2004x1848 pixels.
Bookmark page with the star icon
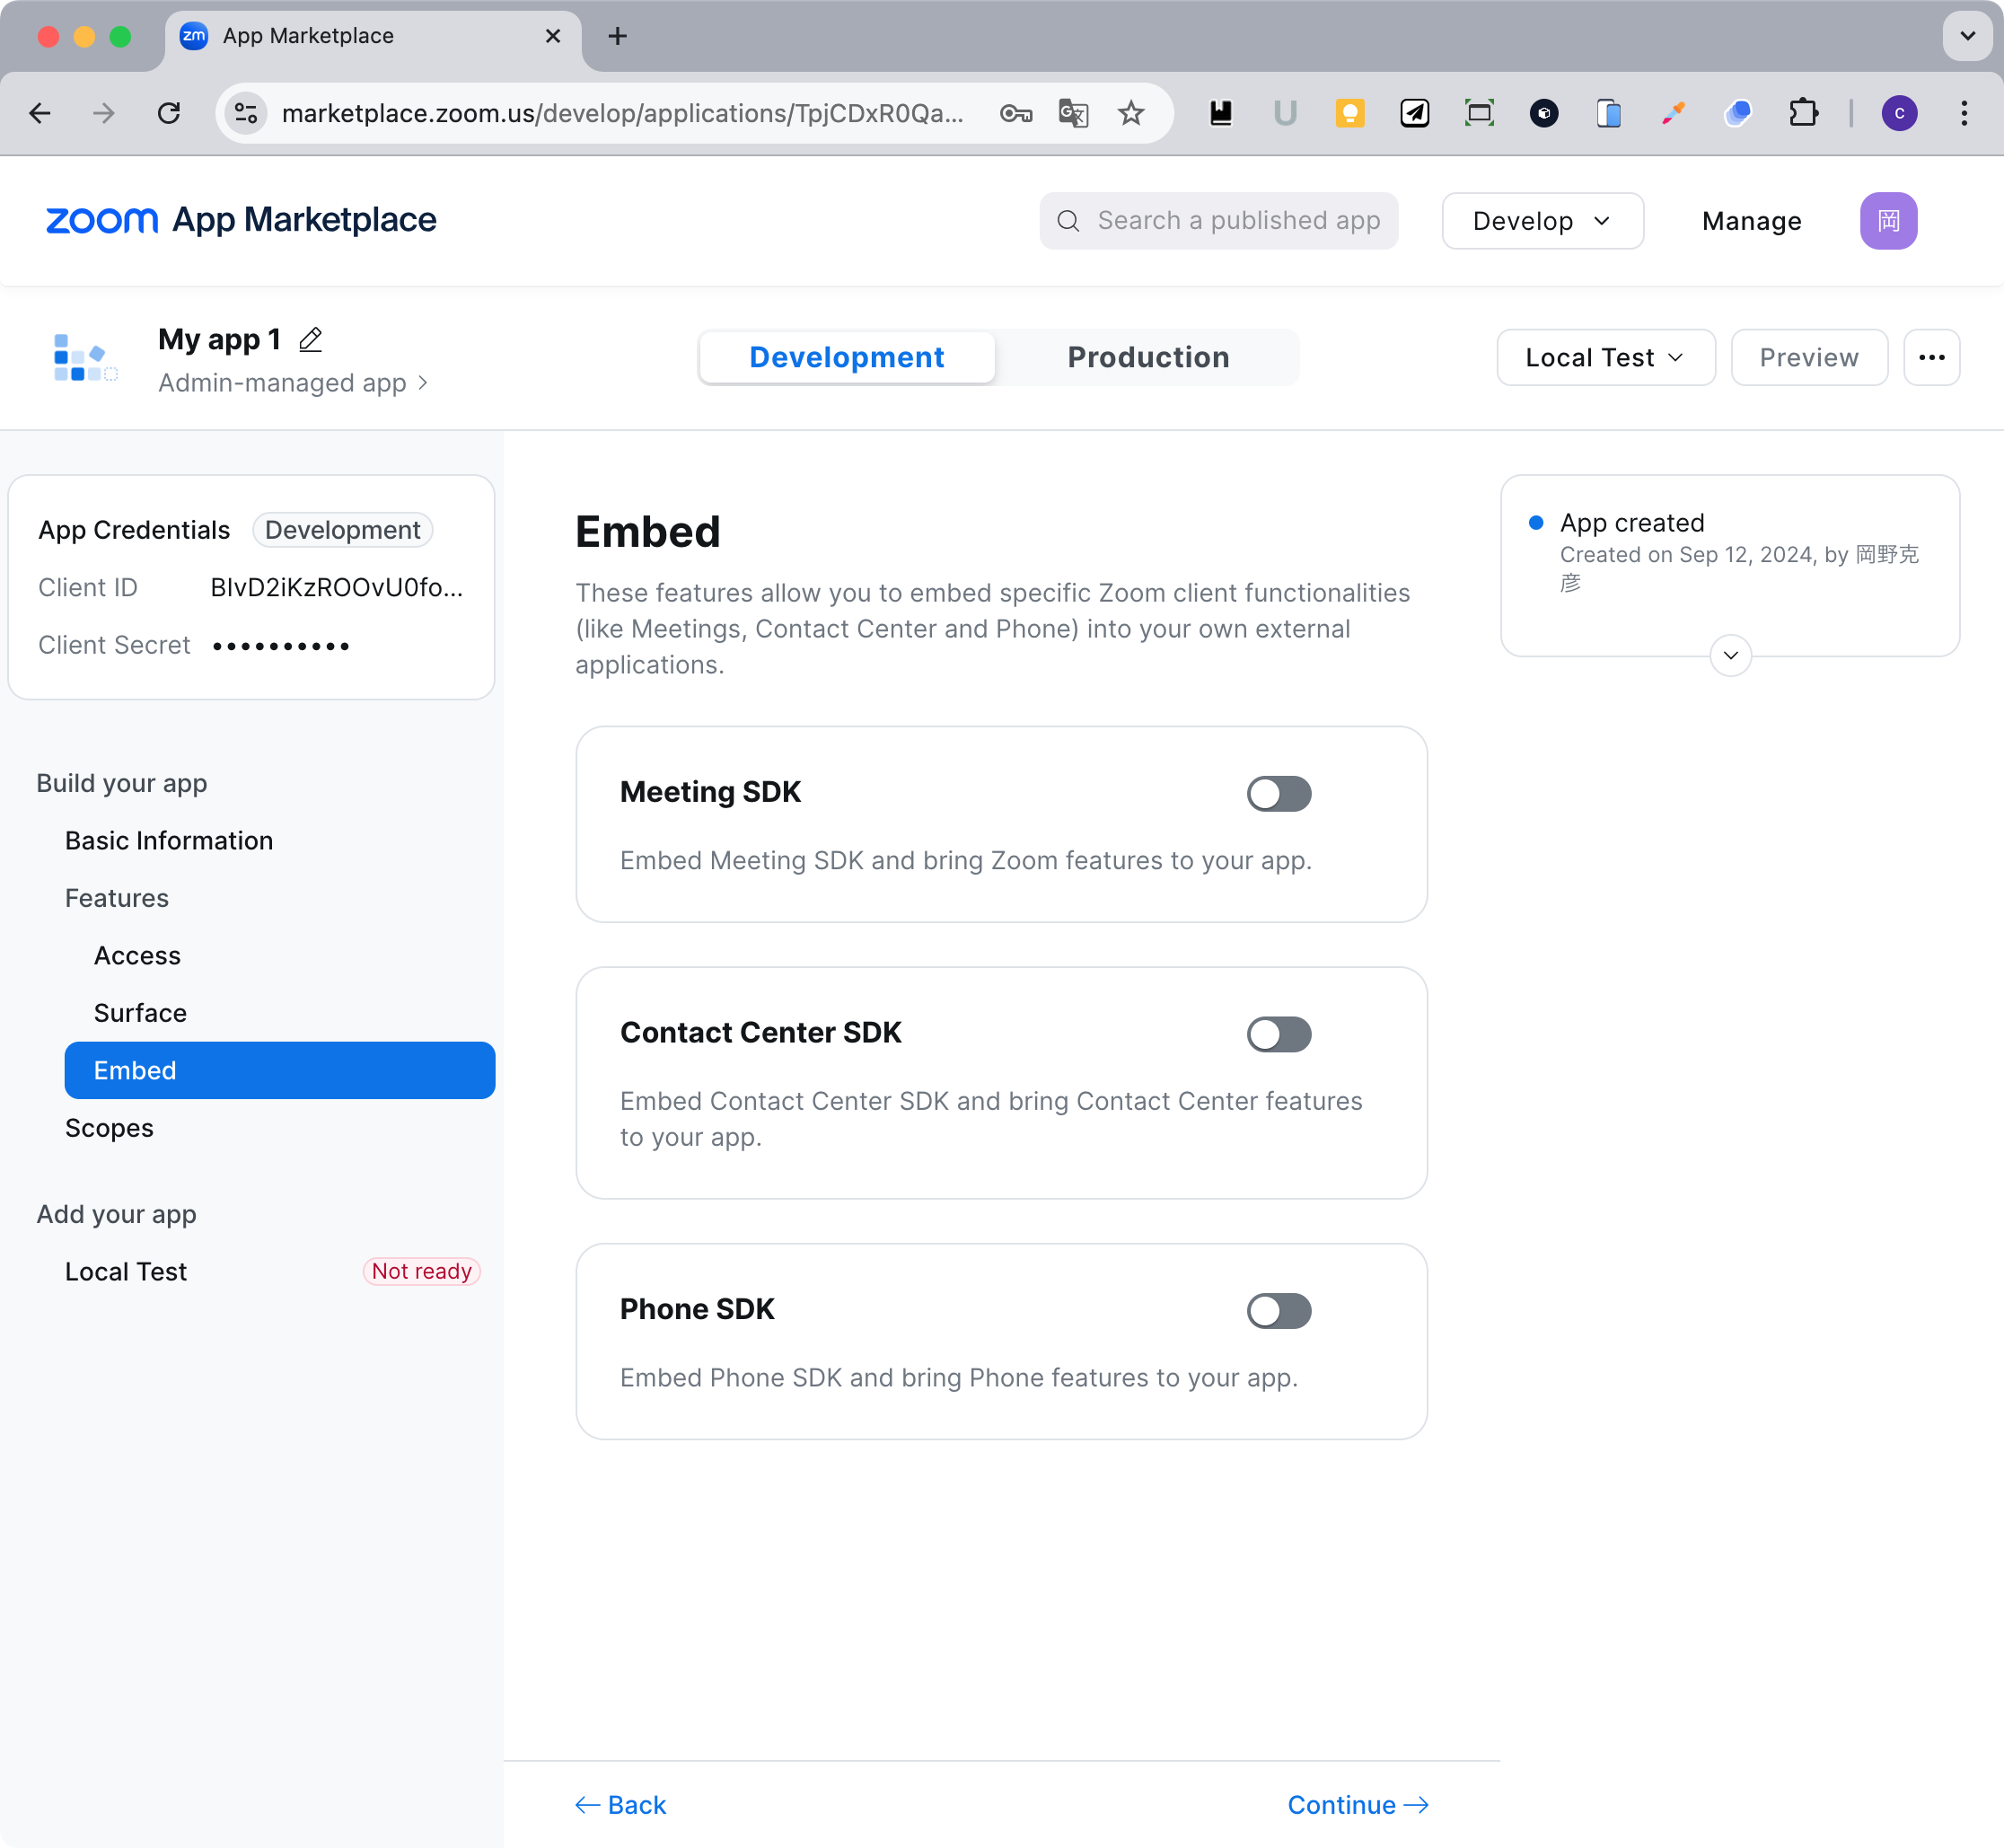click(x=1131, y=113)
